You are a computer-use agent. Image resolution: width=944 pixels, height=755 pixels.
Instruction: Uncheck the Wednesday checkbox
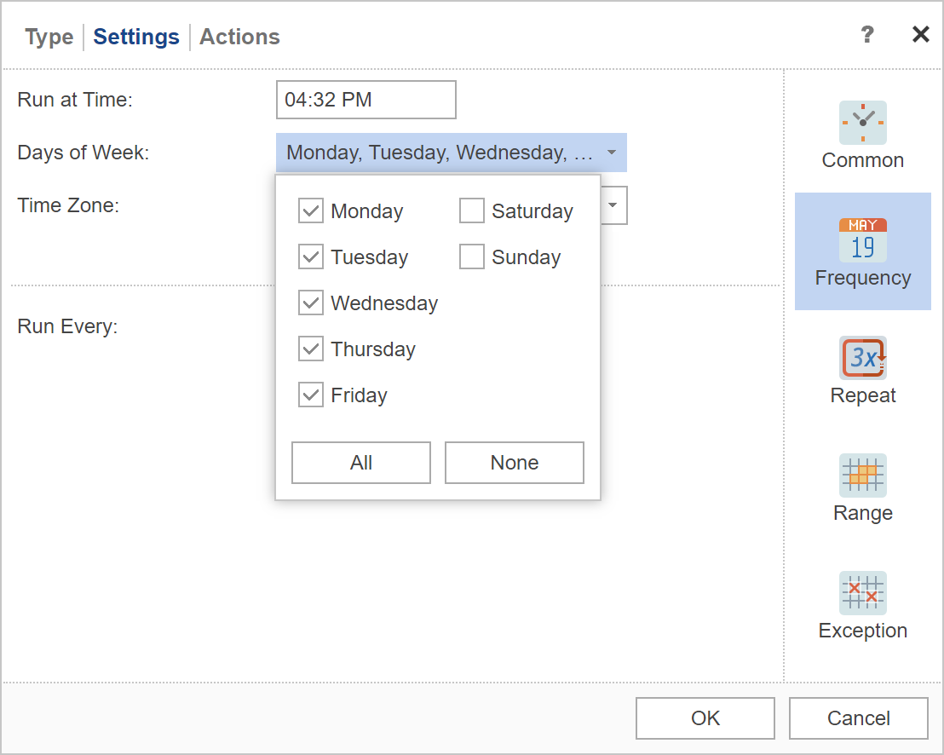coord(311,303)
